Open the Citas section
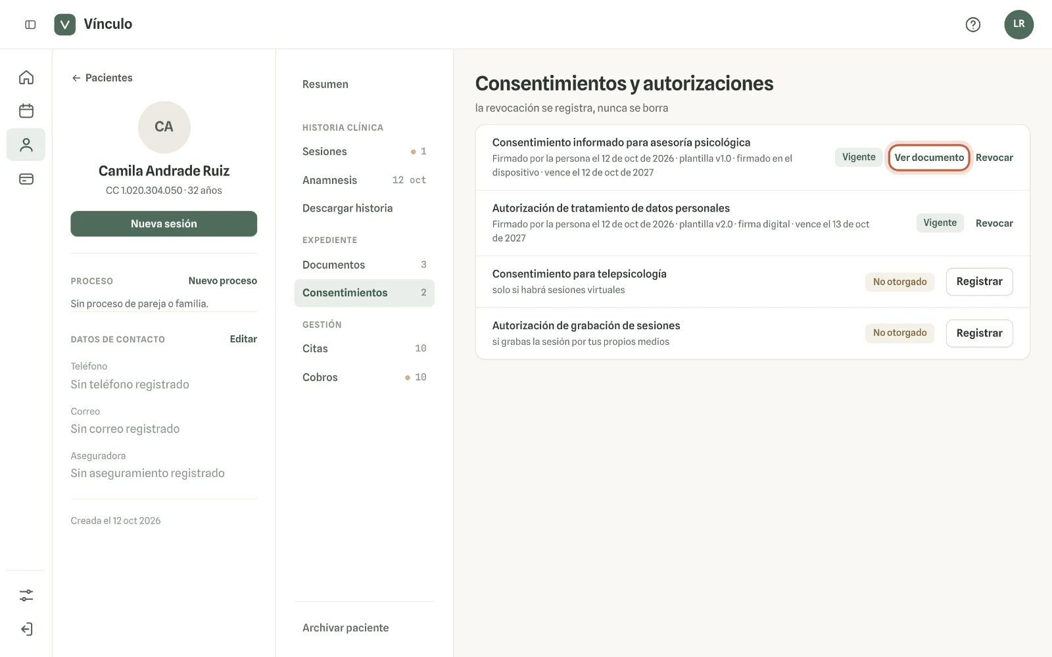The width and height of the screenshot is (1052, 657). coord(364,348)
